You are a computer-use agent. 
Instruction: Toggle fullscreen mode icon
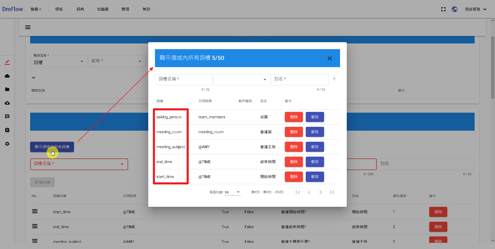click(x=443, y=9)
